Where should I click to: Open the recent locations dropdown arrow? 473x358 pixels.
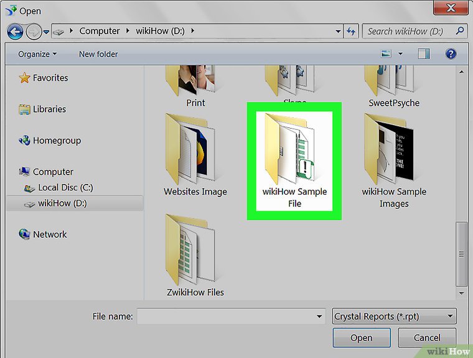pyautogui.click(x=46, y=31)
